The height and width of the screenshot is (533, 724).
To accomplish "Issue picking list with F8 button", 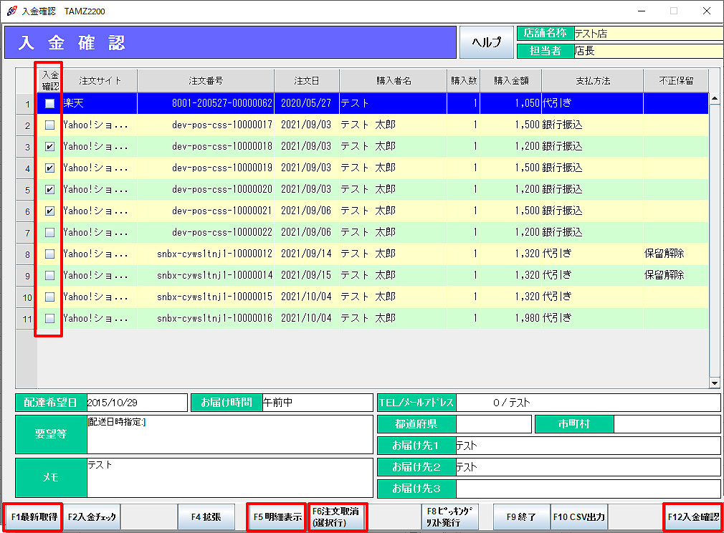I will click(x=449, y=517).
